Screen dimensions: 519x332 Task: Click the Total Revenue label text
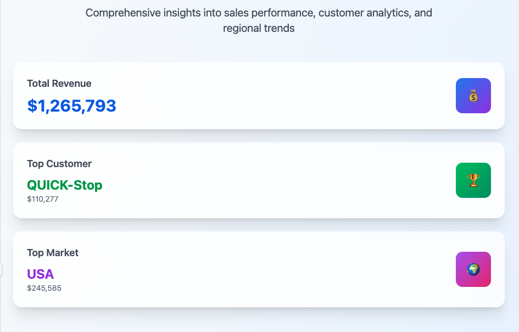pos(59,84)
